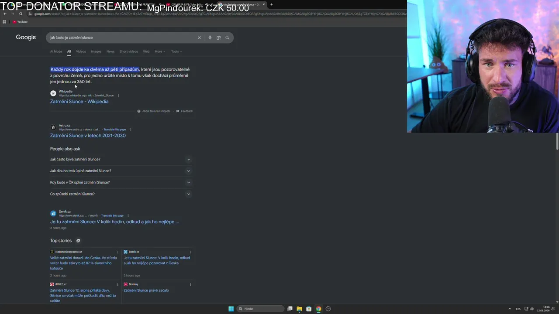The height and width of the screenshot is (314, 559).
Task: Switch to Chrome on the taskbar
Action: [x=318, y=309]
